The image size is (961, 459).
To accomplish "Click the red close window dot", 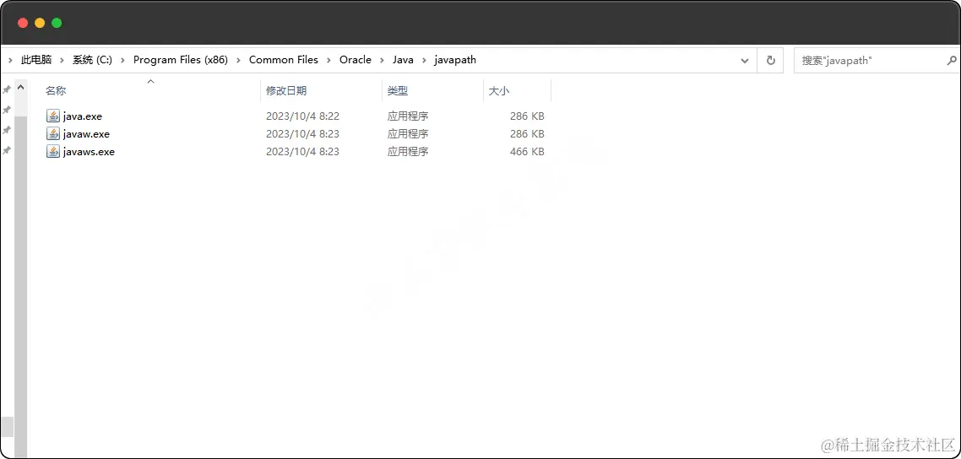I will (23, 24).
